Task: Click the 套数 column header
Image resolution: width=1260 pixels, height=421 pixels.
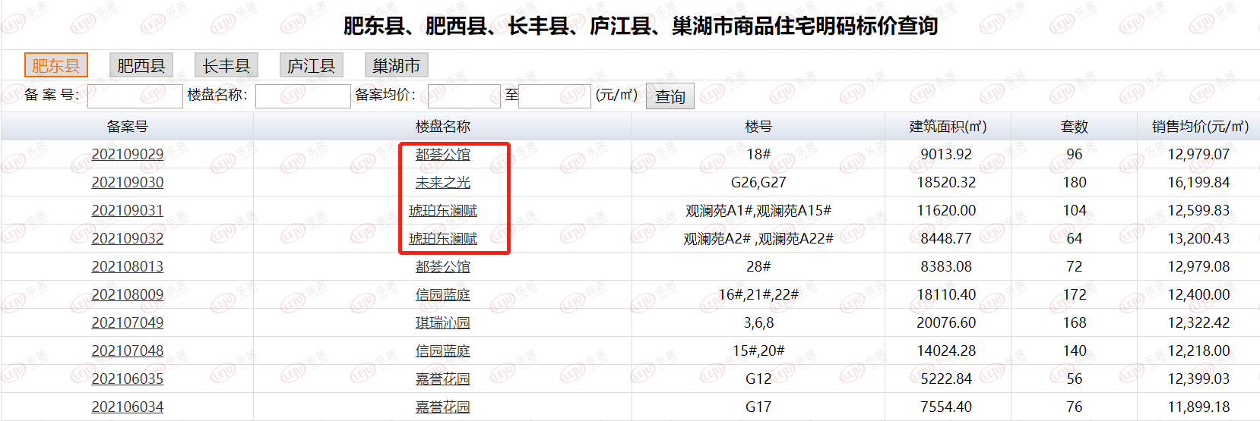Action: pos(1075,126)
